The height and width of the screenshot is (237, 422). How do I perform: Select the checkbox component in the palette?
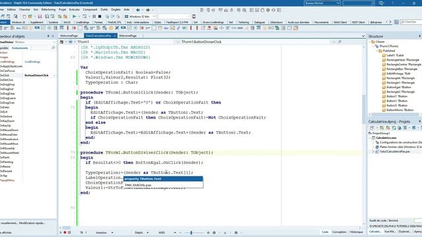click(x=43, y=28)
